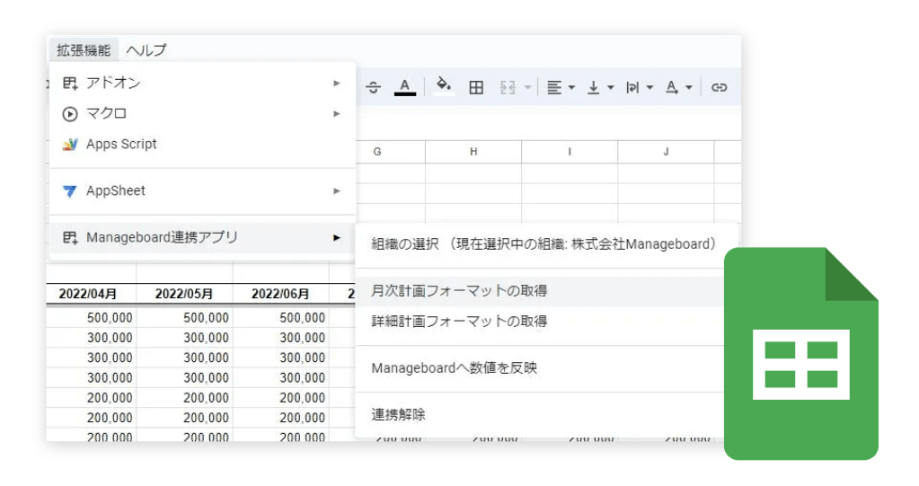Image resolution: width=919 pixels, height=486 pixels.
Task: Open the horizontal align dropdown
Action: (x=561, y=88)
